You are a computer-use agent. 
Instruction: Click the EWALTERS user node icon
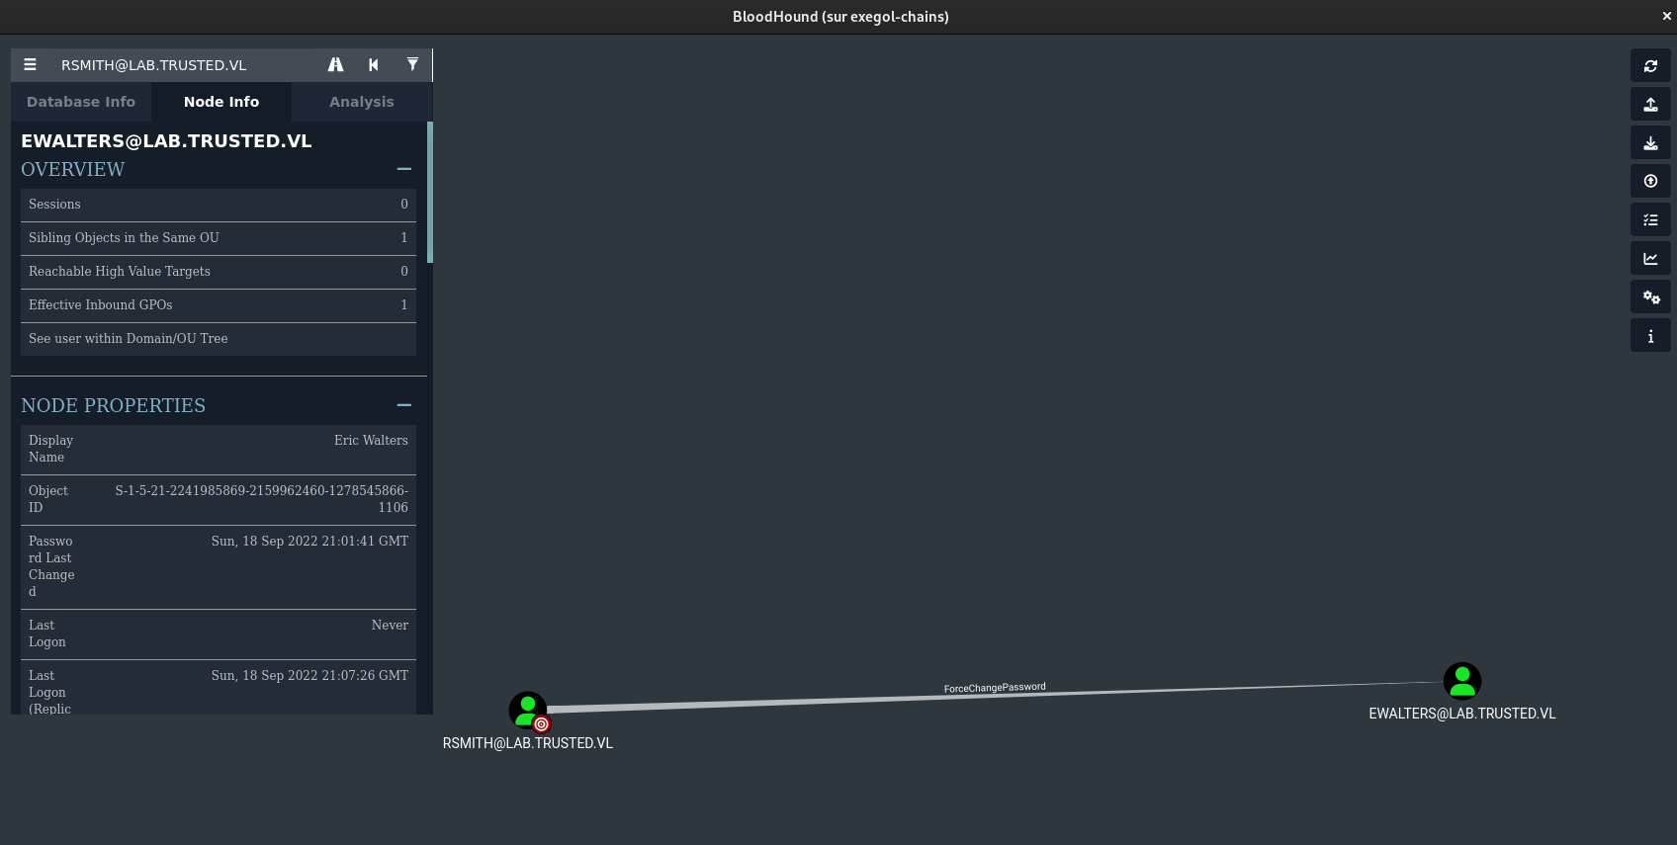1461,681
